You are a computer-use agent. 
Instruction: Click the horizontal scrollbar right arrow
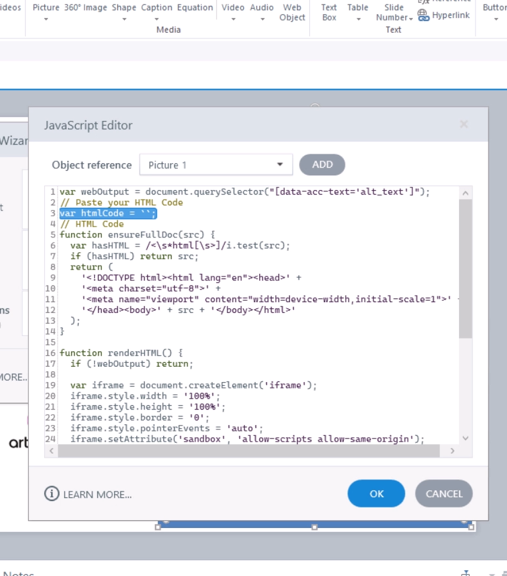coord(452,451)
